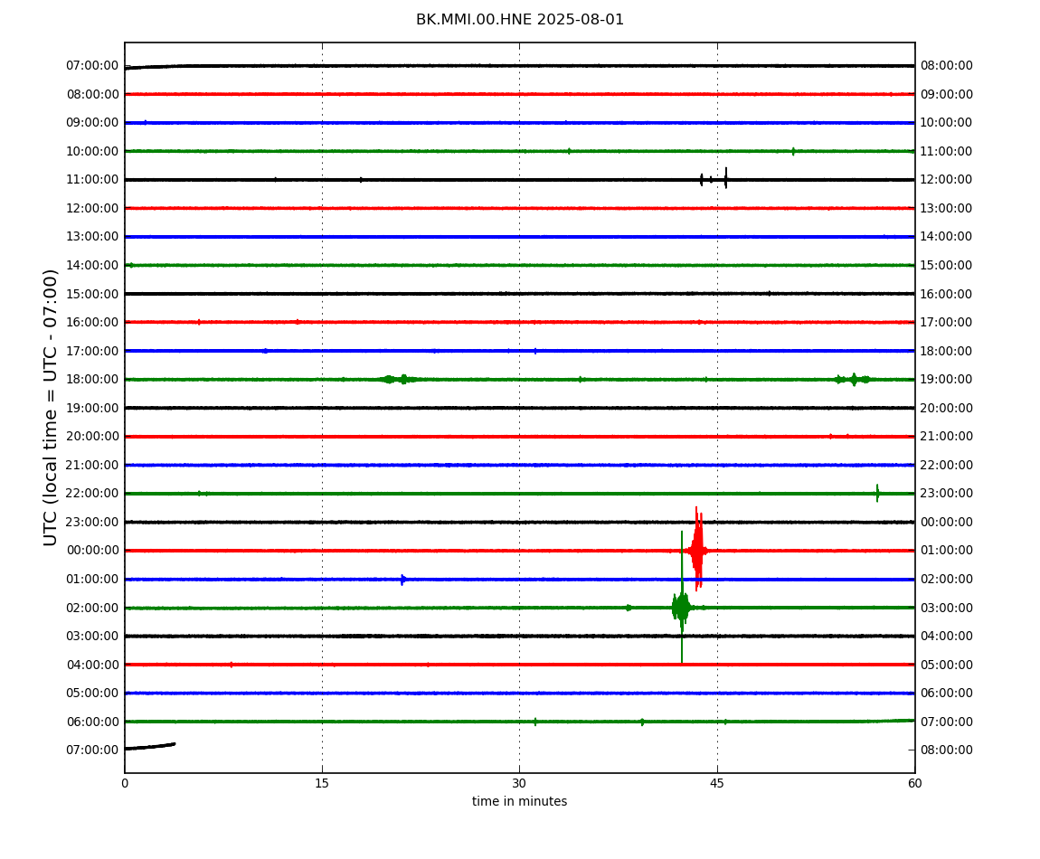Click the right-axis label 12:00:00 ending the black trace
The height and width of the screenshot is (859, 1040).
(x=947, y=180)
